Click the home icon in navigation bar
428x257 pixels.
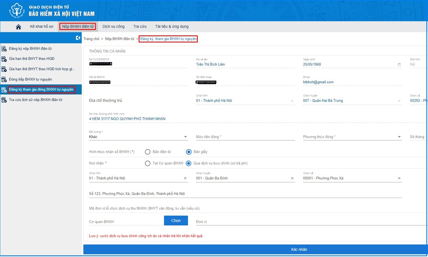(18, 27)
